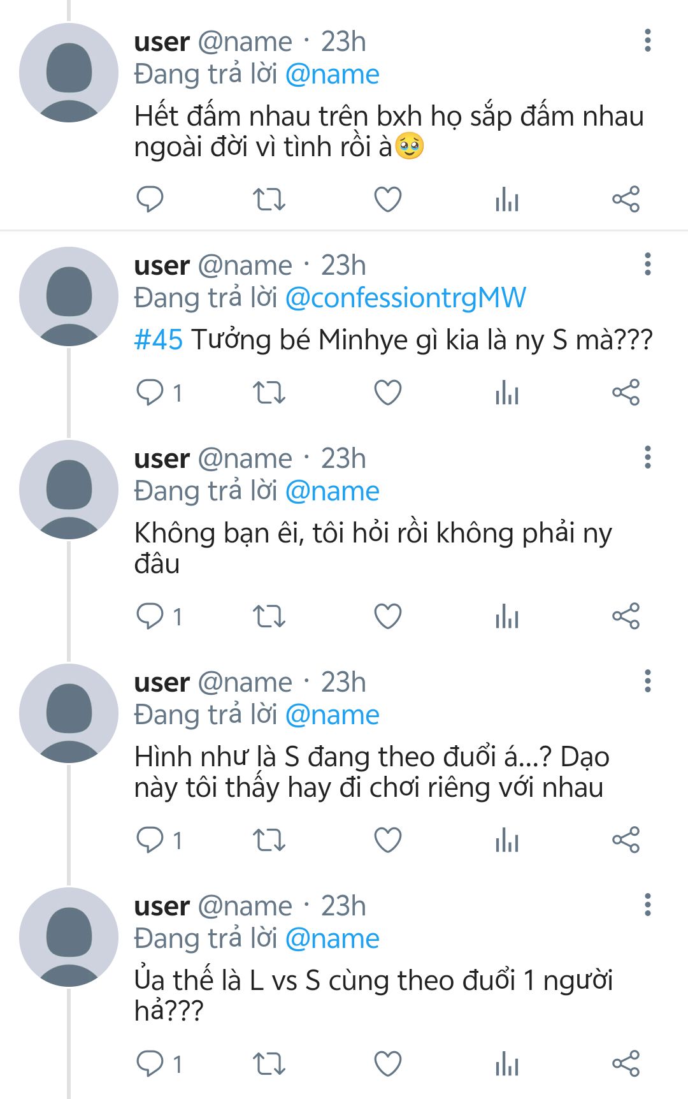The image size is (688, 1099).
Task: View analytics of the 'Ủa thế là L vs S' tweet
Action: (507, 1064)
